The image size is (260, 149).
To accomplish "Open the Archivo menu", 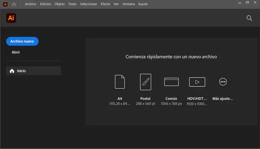I will coord(30,4).
